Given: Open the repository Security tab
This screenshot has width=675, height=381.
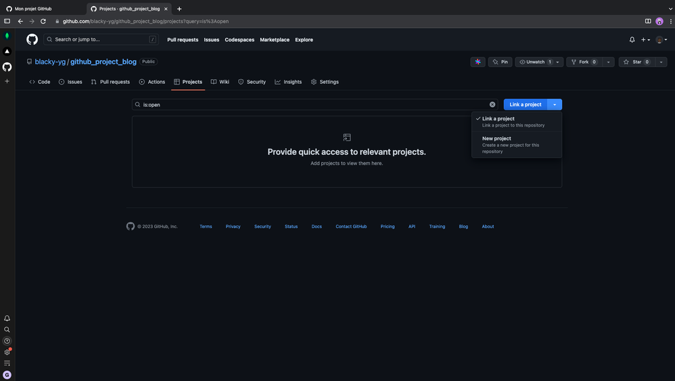Looking at the screenshot, I should click(x=252, y=82).
